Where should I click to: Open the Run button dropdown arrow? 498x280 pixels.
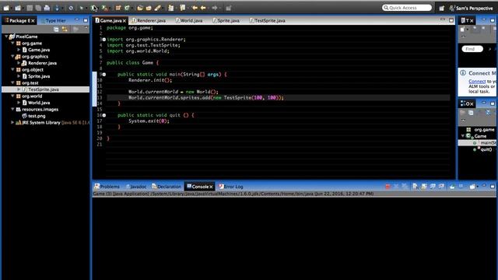tap(98, 9)
